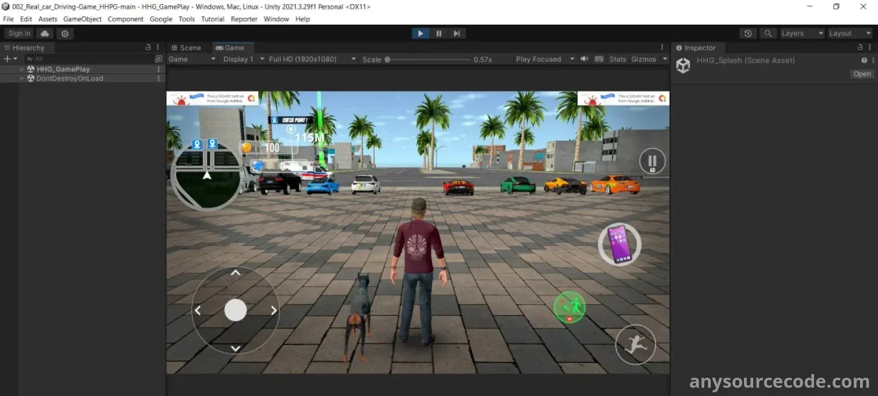
Task: Click the Step frame button
Action: click(456, 33)
